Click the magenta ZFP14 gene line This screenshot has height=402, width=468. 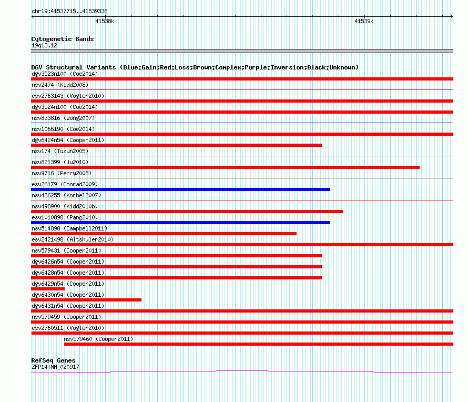click(x=242, y=371)
